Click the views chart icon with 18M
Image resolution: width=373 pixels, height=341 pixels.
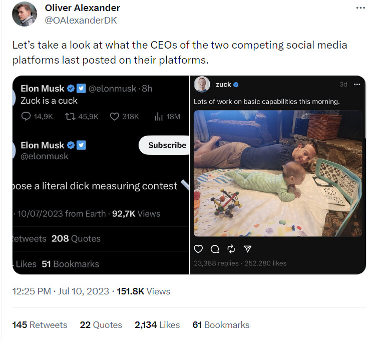(x=158, y=116)
